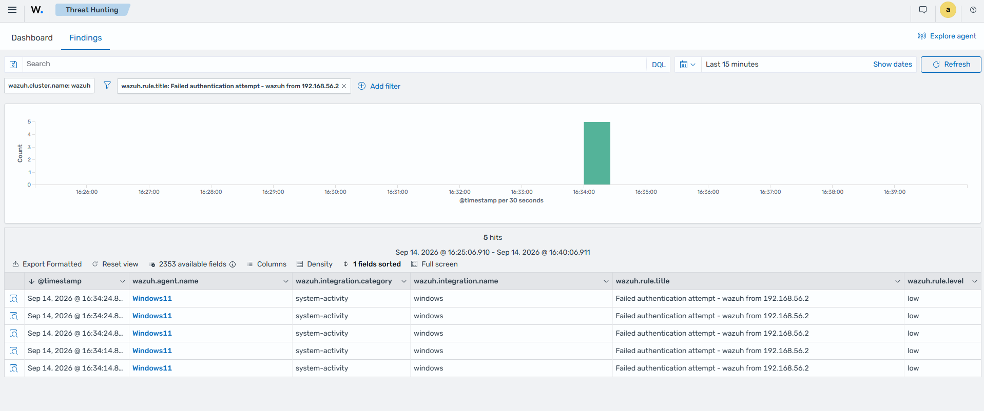Click the green histogram bar at 16:34
The height and width of the screenshot is (411, 984).
click(x=597, y=153)
